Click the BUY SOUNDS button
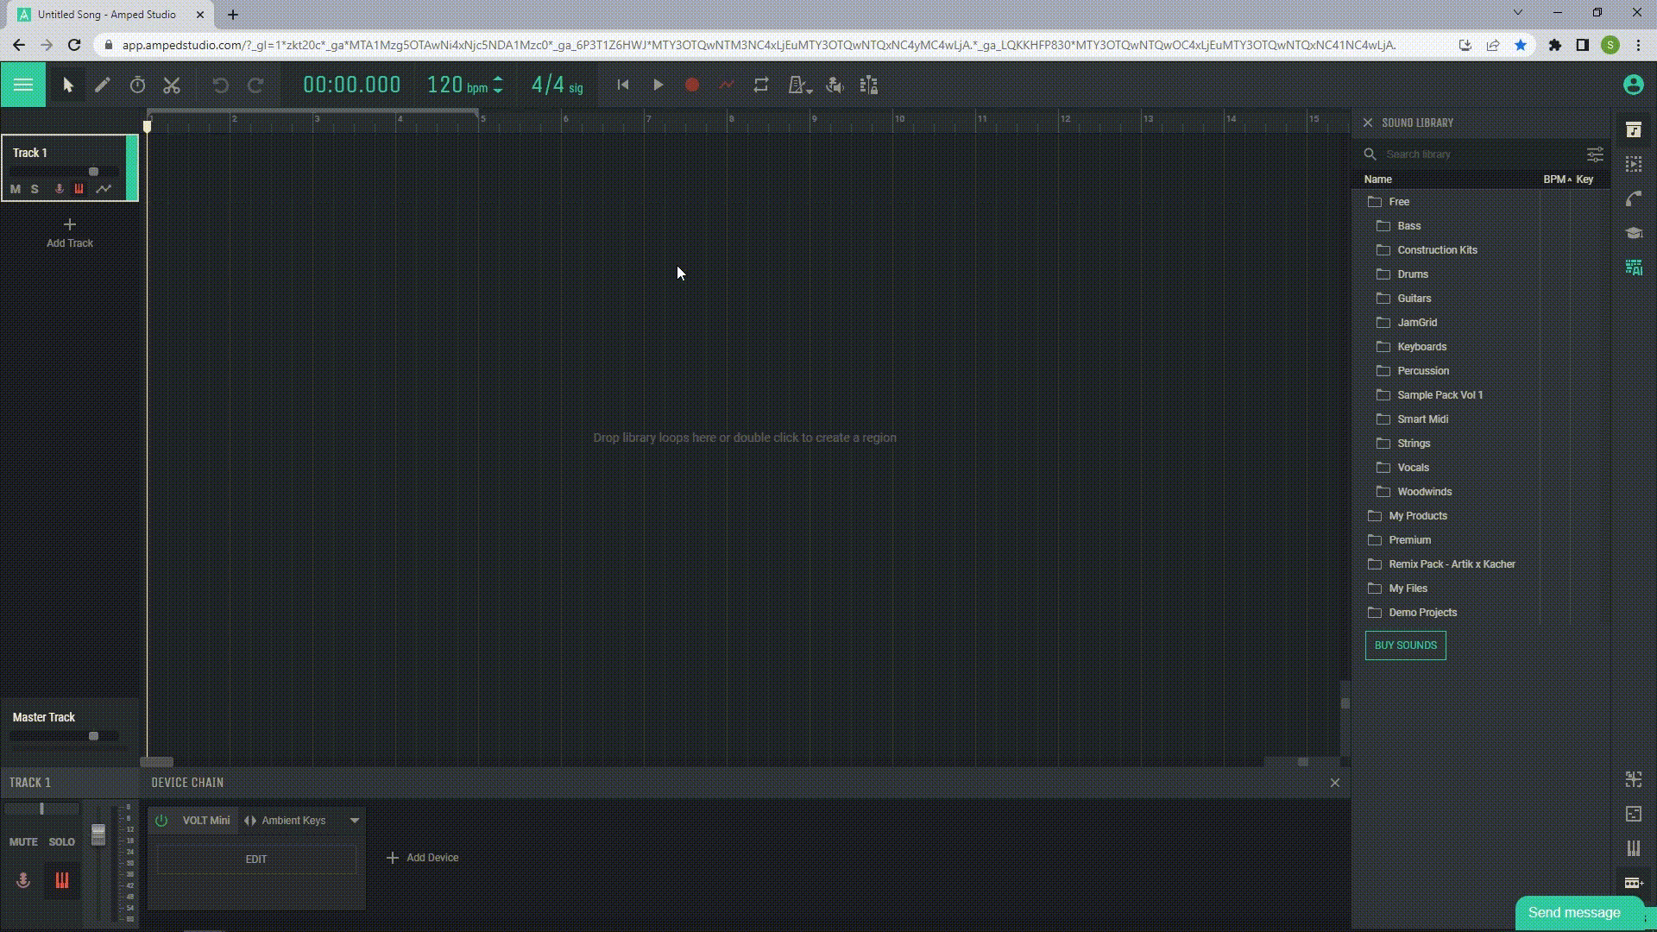The height and width of the screenshot is (932, 1657). pyautogui.click(x=1405, y=645)
